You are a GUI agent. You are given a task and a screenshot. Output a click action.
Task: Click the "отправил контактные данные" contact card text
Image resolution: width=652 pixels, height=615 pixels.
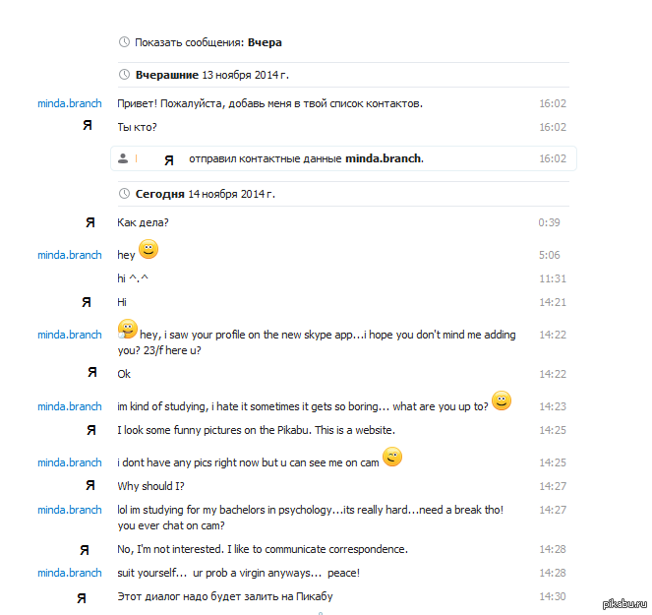pyautogui.click(x=265, y=158)
